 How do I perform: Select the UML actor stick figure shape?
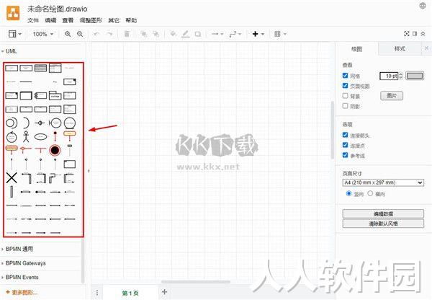click(x=26, y=136)
